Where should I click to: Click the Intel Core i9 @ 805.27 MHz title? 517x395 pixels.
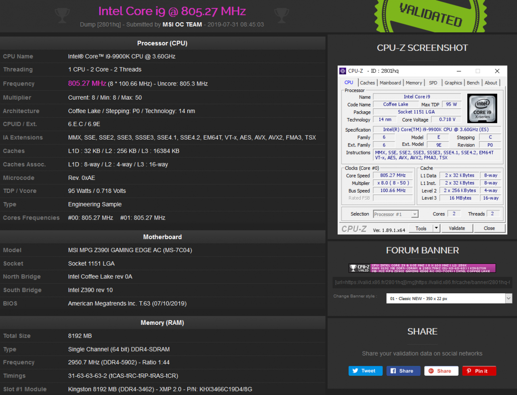coord(172,11)
